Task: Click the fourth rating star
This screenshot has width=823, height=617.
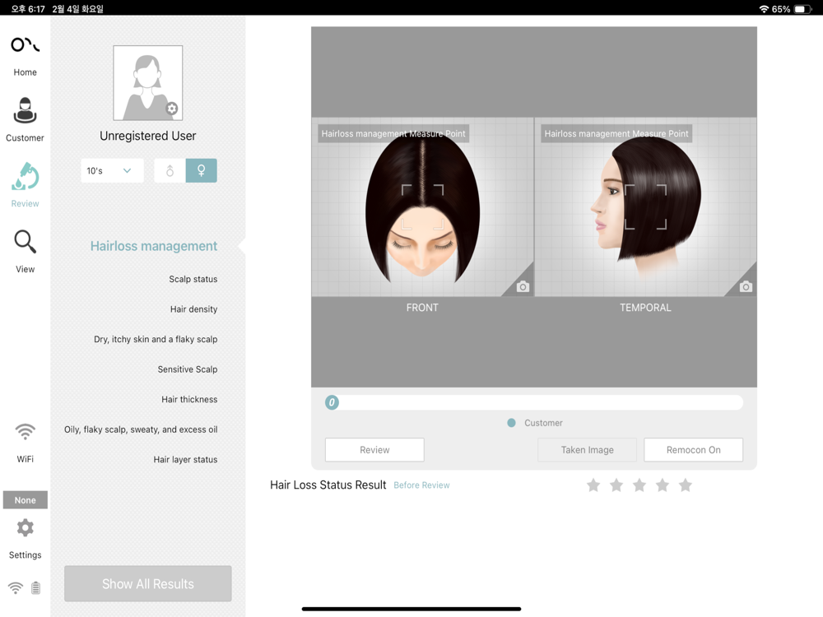Action: [663, 485]
